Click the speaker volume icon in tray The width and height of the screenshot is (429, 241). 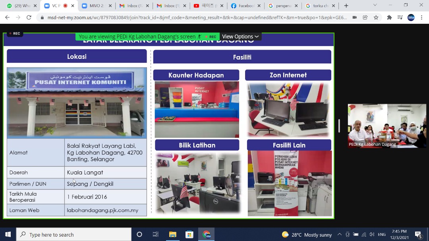point(372,234)
